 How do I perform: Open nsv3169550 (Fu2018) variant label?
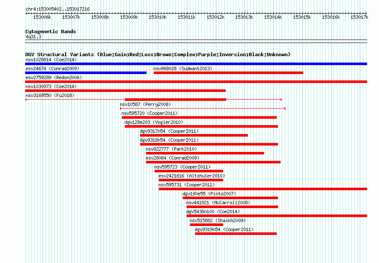pyautogui.click(x=50, y=95)
